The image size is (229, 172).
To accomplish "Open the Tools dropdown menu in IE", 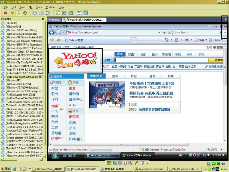I will pyautogui.click(x=216, y=40).
